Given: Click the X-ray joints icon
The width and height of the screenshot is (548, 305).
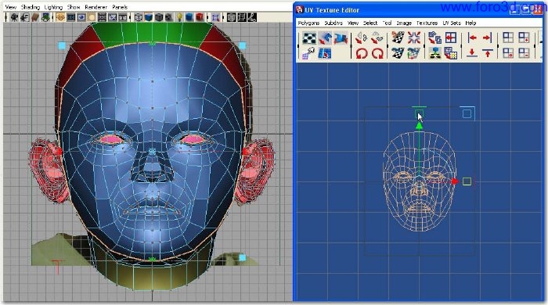Looking at the screenshot, I should coord(252,17).
